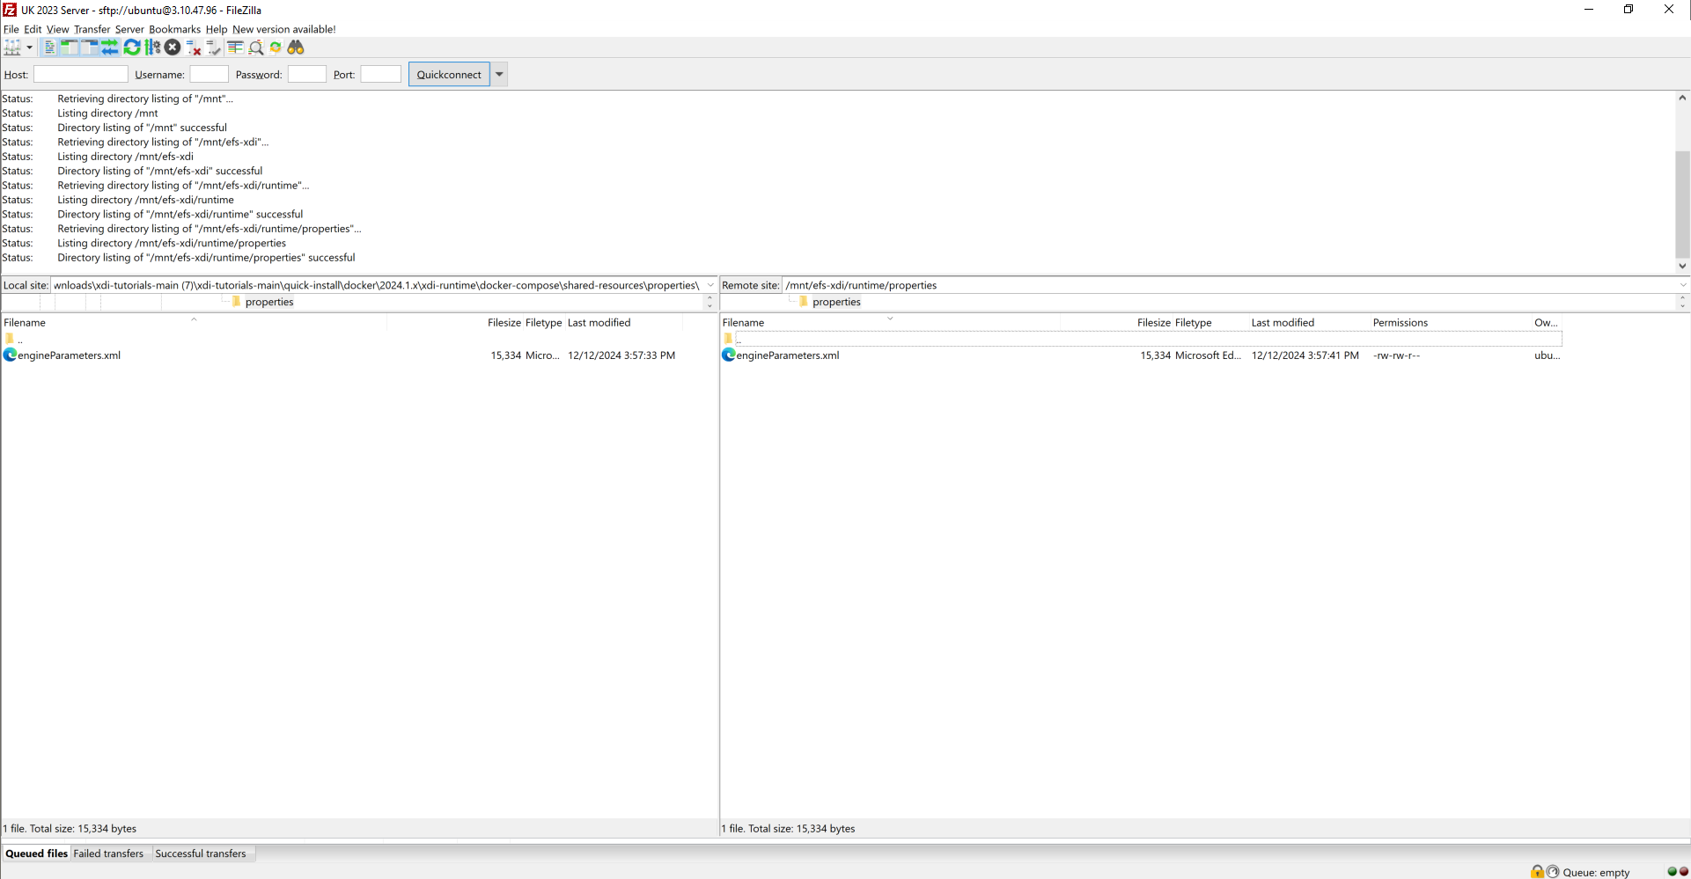Select properties folder in local tree
Screen dimensions: 1691x879
click(x=269, y=302)
